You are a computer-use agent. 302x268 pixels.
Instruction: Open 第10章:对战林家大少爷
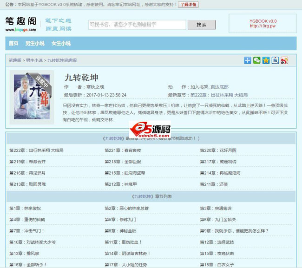pyautogui.click(x=33, y=242)
